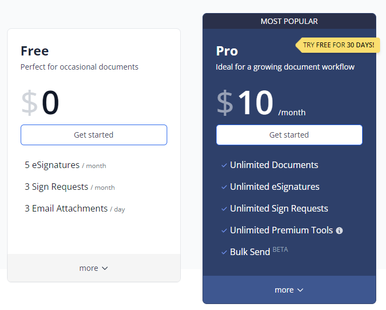Screen dimensions: 386x310
Task: Click the 'Unlimited Documents' feature text
Action: 274,165
